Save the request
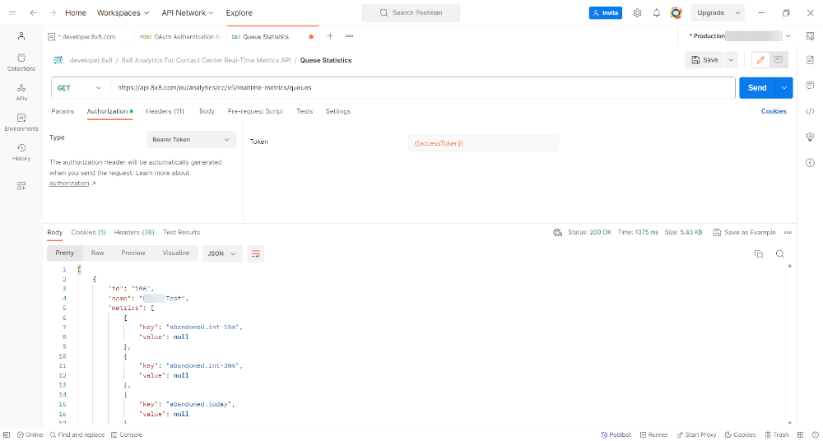 click(705, 60)
